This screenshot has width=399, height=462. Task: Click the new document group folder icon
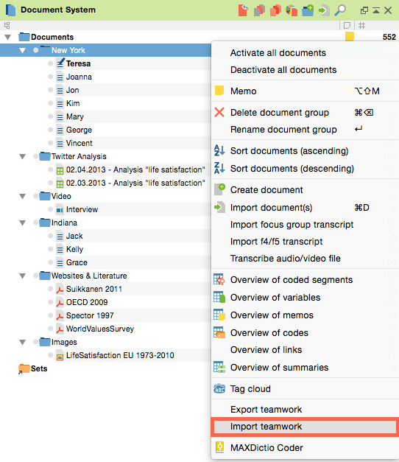click(308, 10)
